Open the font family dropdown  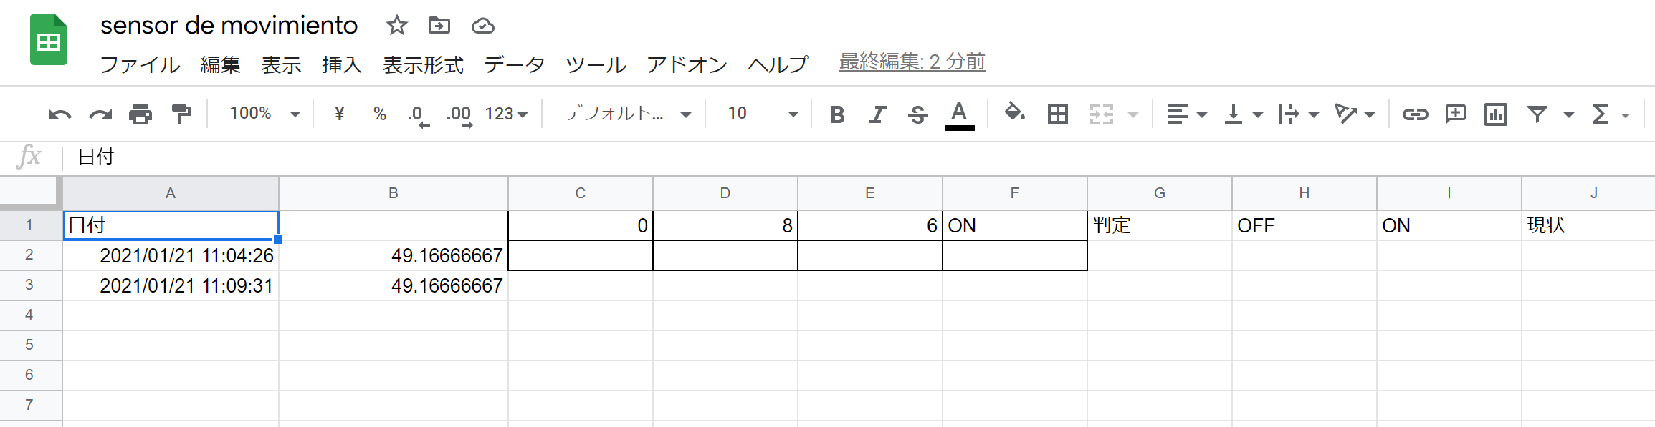(628, 114)
